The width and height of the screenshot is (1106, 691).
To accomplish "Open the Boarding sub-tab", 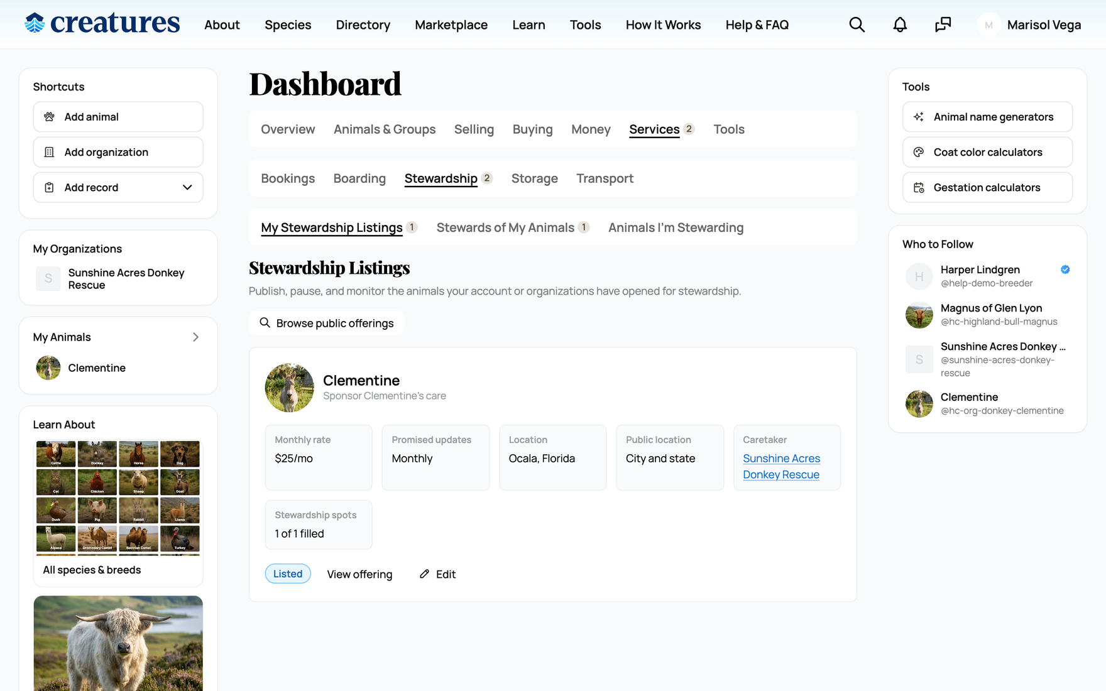I will click(359, 178).
